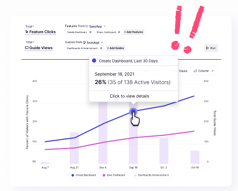Click the blue dot in the tooltip header
The image size is (238, 191).
[x=94, y=61]
